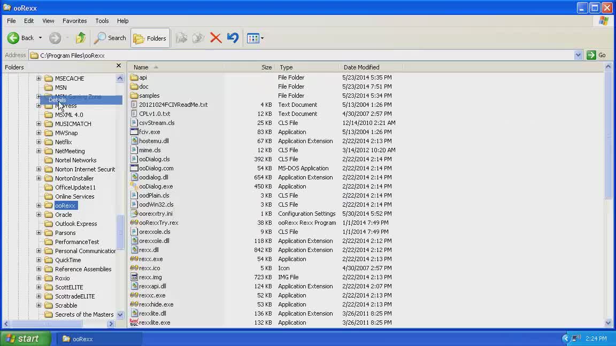Sort files by Type column
Screen dimensions: 616x346
306,67
